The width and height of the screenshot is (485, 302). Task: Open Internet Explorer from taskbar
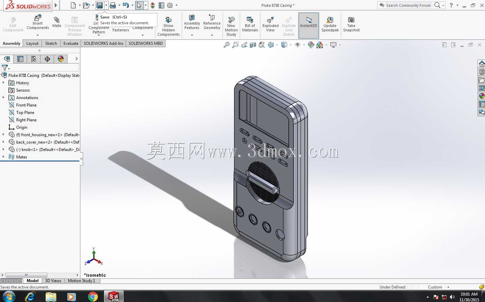[x=30, y=297]
